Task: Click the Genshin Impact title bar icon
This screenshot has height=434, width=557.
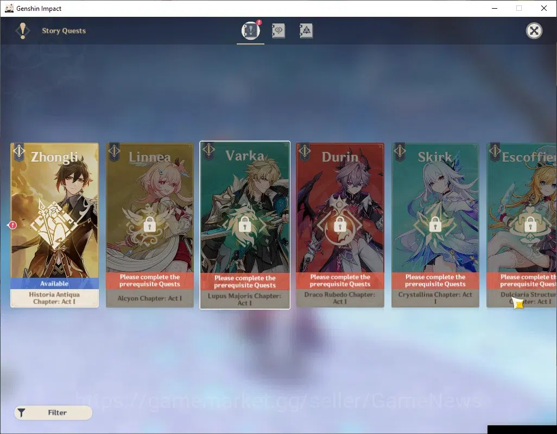Action: [9, 8]
